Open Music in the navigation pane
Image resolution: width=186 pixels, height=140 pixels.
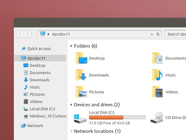point(35,87)
